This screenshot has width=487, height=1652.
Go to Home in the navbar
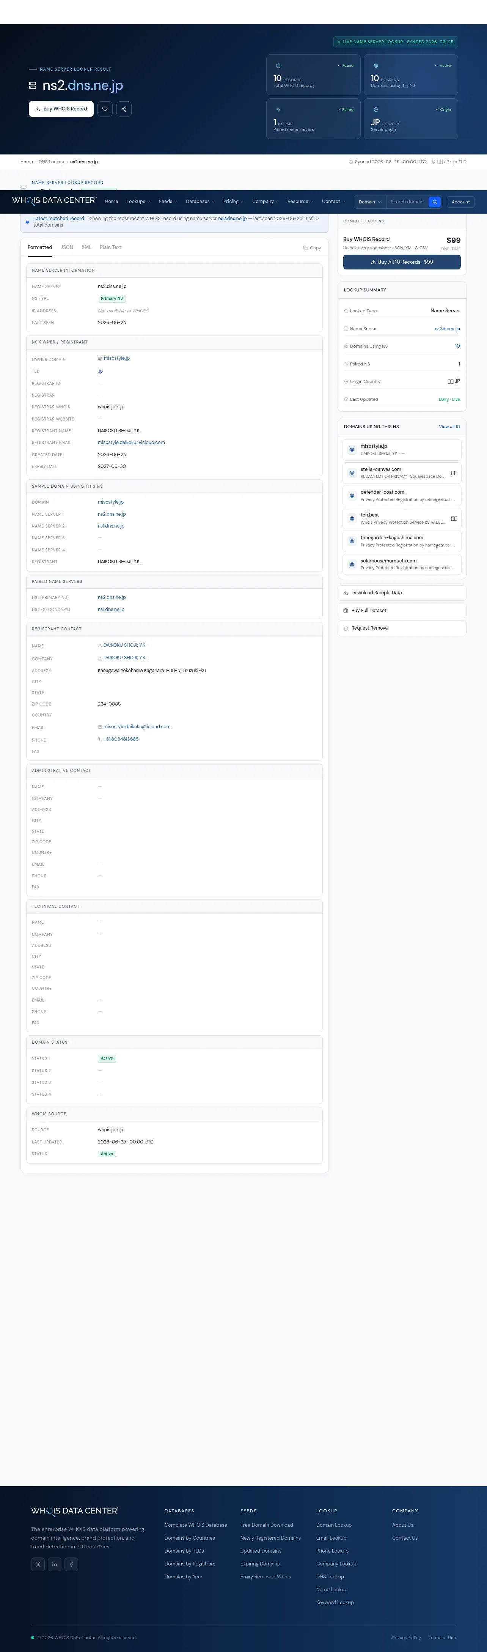[112, 202]
